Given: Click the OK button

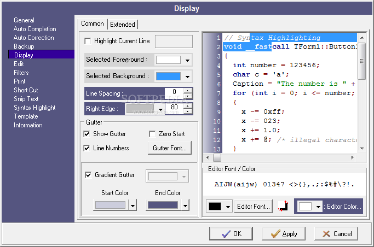Looking at the screenshot, I should [x=231, y=234].
